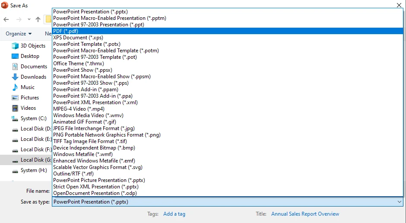Image resolution: width=406 pixels, height=223 pixels.
Task: Select System (H:) drive
Action: click(34, 170)
